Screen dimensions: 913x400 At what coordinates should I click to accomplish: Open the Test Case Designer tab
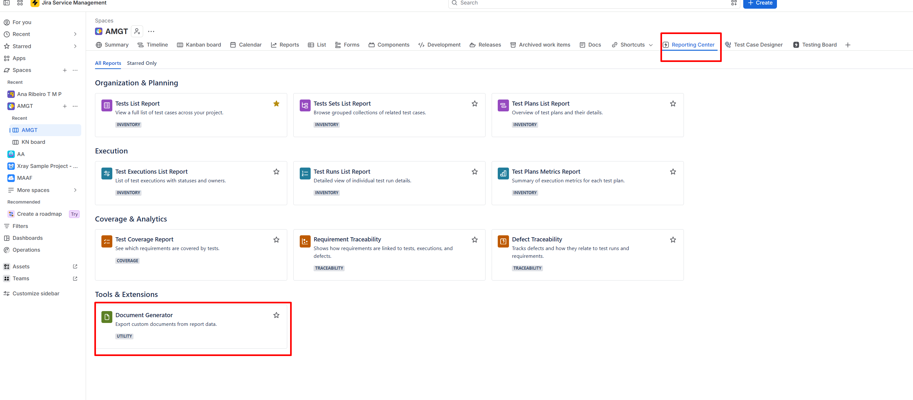tap(754, 45)
